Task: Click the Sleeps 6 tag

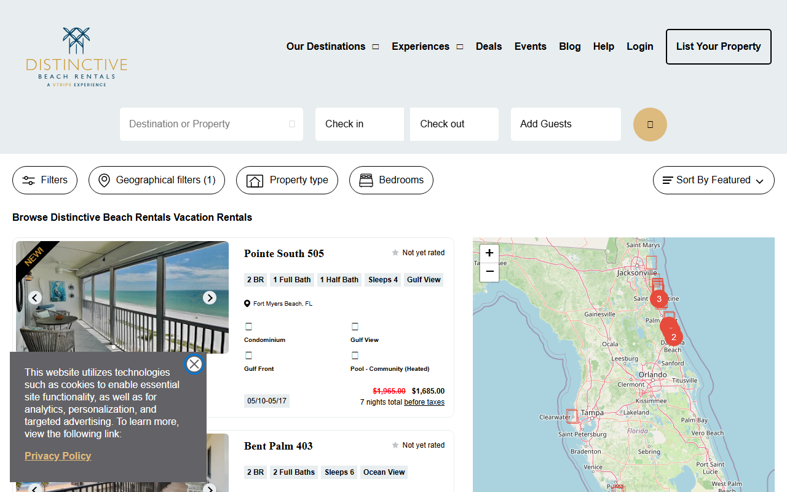Action: coord(339,472)
